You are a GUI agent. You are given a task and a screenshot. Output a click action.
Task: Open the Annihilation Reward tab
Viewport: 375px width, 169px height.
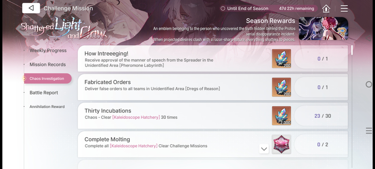pyautogui.click(x=47, y=107)
